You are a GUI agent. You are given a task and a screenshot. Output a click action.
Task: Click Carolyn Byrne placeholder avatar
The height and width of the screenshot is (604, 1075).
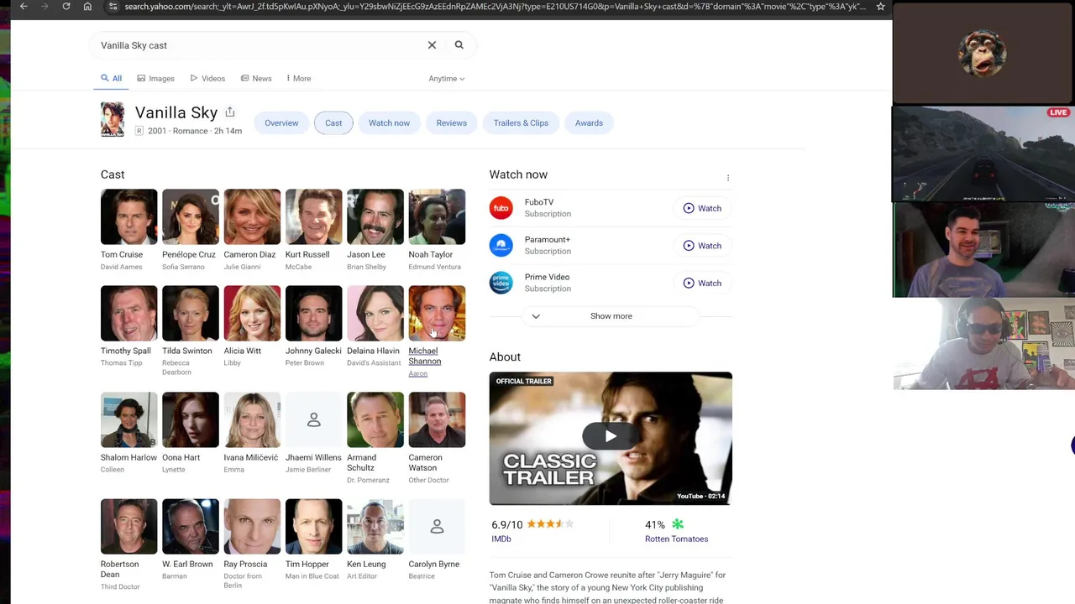coord(437,526)
